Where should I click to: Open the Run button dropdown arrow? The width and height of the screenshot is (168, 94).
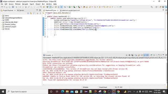click(72, 7)
